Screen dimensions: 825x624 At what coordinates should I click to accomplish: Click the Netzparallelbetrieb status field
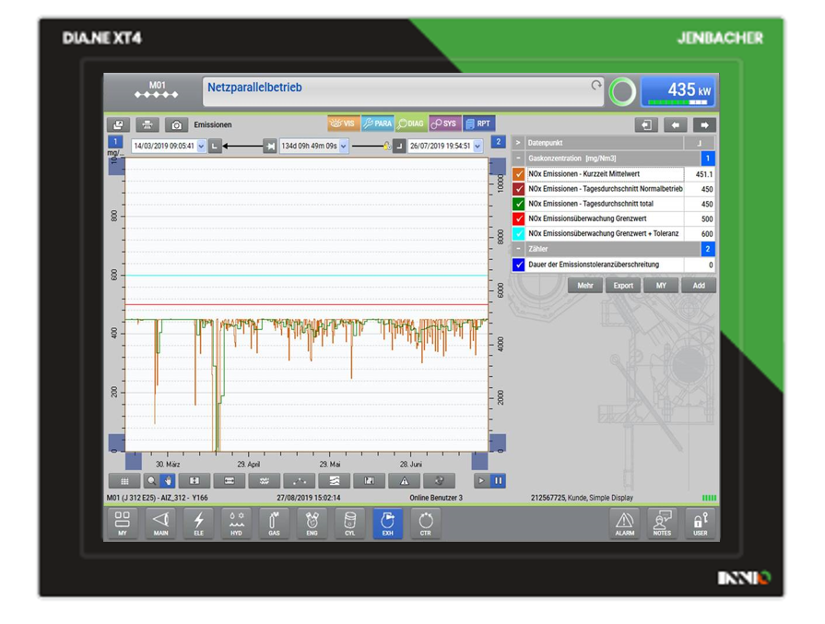(402, 91)
